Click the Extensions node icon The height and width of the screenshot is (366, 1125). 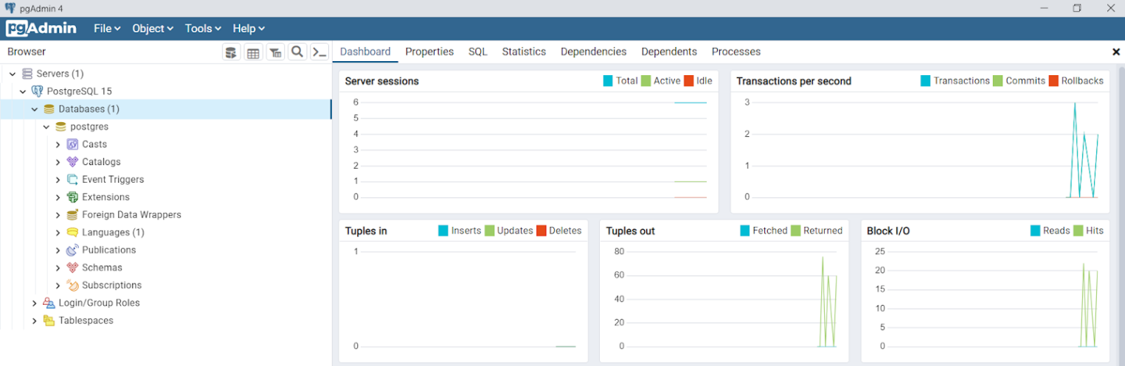[72, 197]
